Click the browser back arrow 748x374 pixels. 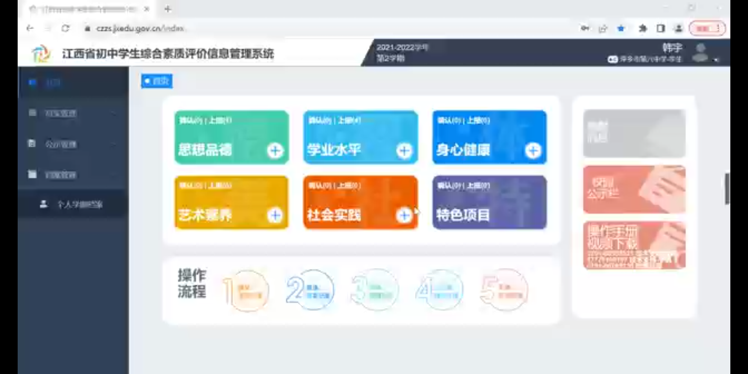pos(30,28)
